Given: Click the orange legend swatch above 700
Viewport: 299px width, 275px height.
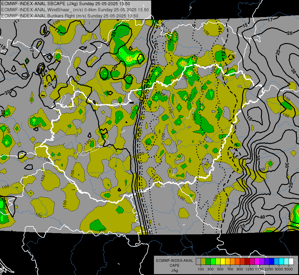Looking at the screenshot, I should [x=232, y=262].
